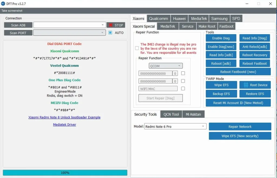Click the MEIZU code *#*#88#*#*
The width and height of the screenshot is (277, 178).
pyautogui.click(x=64, y=110)
